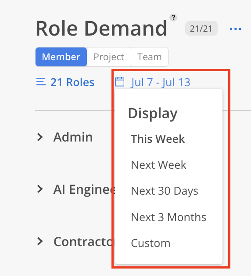The height and width of the screenshot is (276, 251).
Task: Expand the Admin role chevron
Action: (40, 137)
